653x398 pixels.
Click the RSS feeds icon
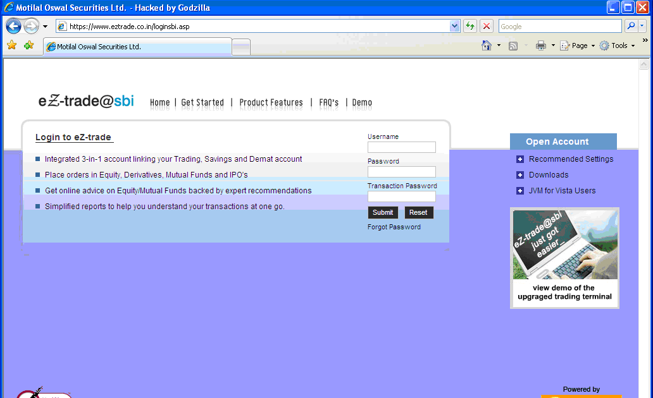click(513, 45)
